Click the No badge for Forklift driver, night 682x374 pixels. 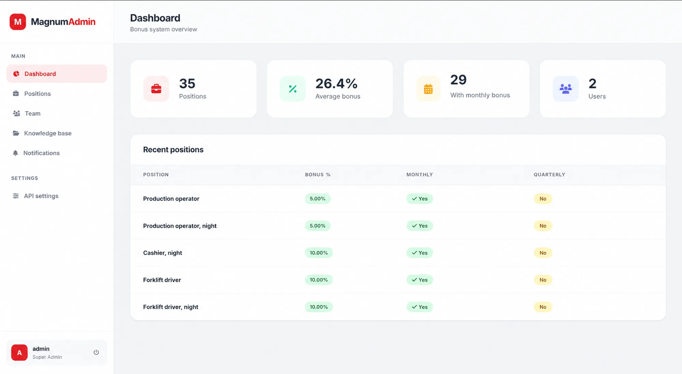[543, 307]
